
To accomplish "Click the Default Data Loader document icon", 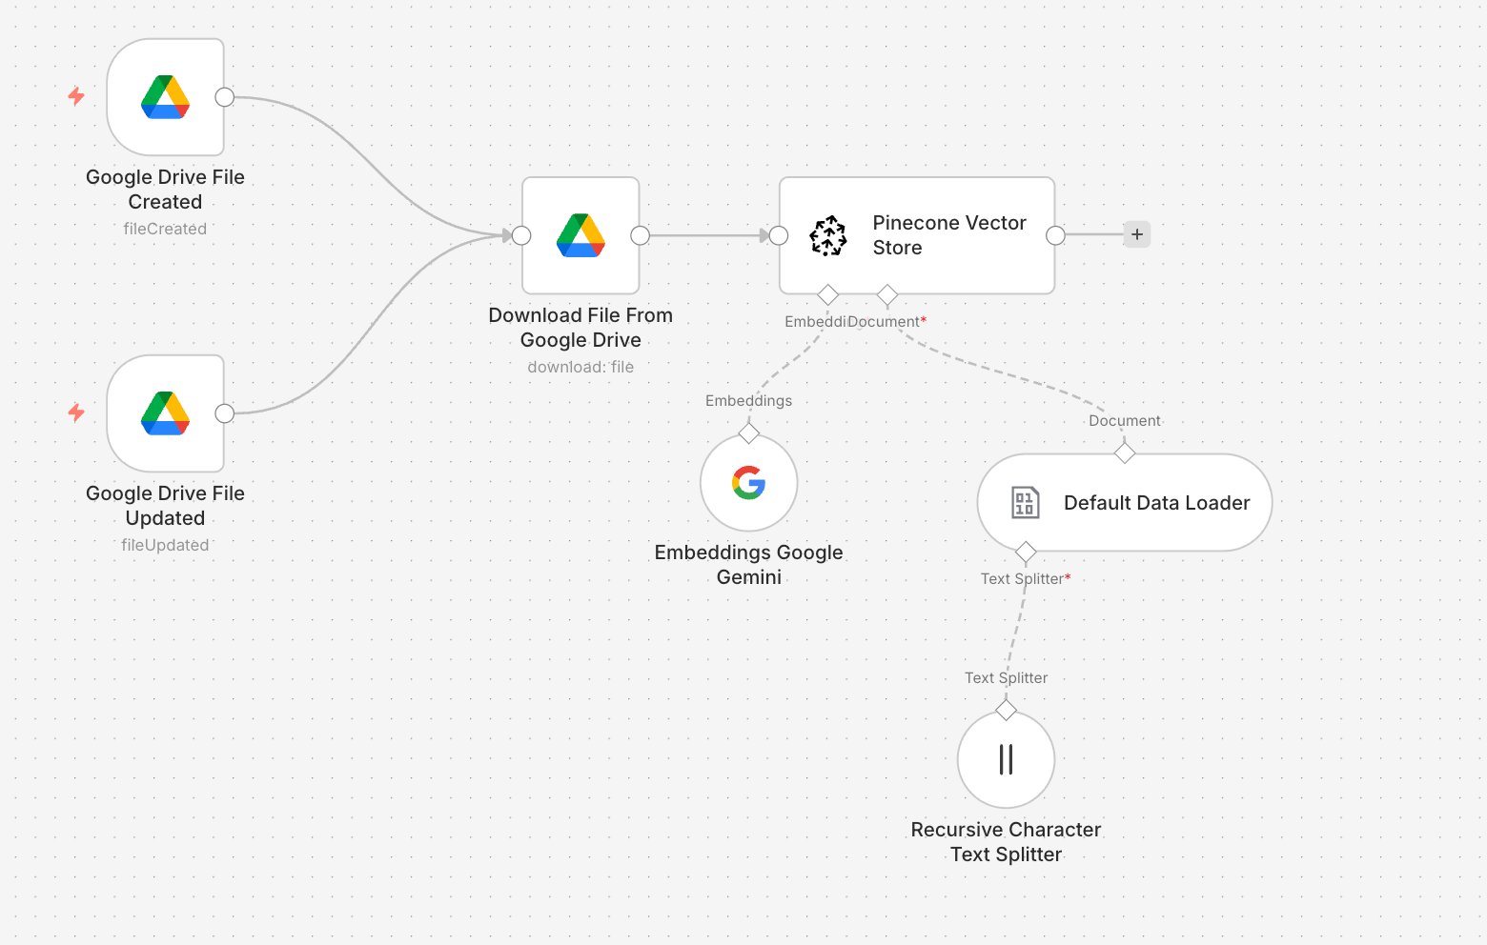I will pos(1025,502).
